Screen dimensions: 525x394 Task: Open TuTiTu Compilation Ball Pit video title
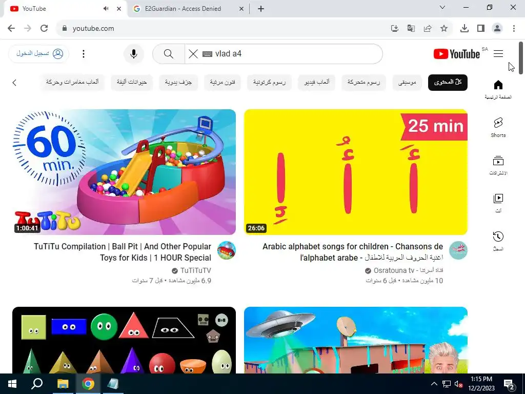[x=123, y=252]
